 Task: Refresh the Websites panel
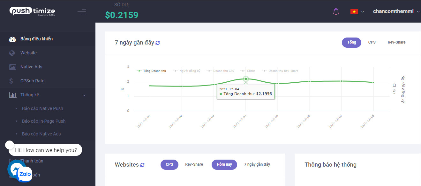click(142, 165)
